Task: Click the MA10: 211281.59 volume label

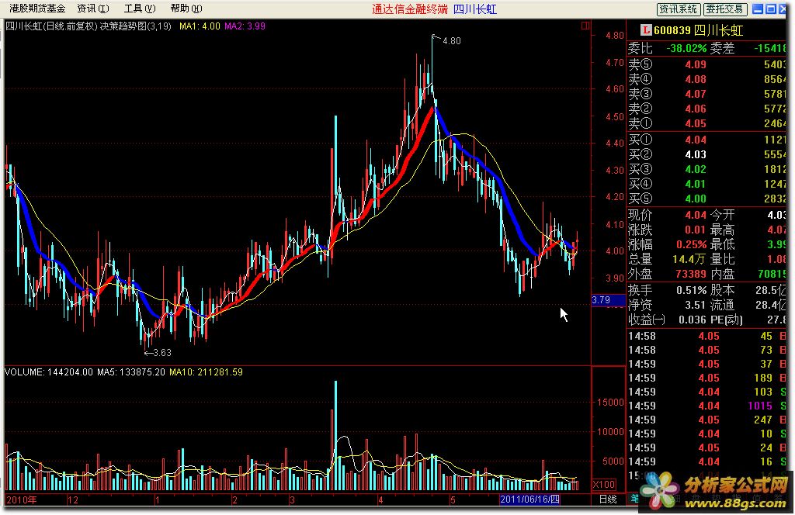Action: 206,372
